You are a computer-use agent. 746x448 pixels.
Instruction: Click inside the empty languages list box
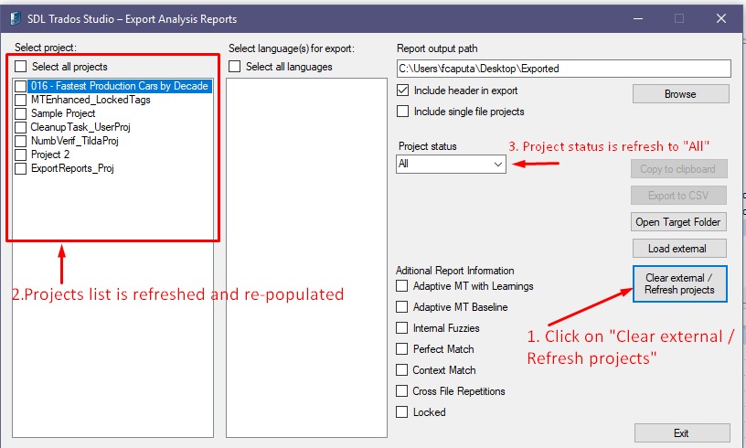pos(306,258)
